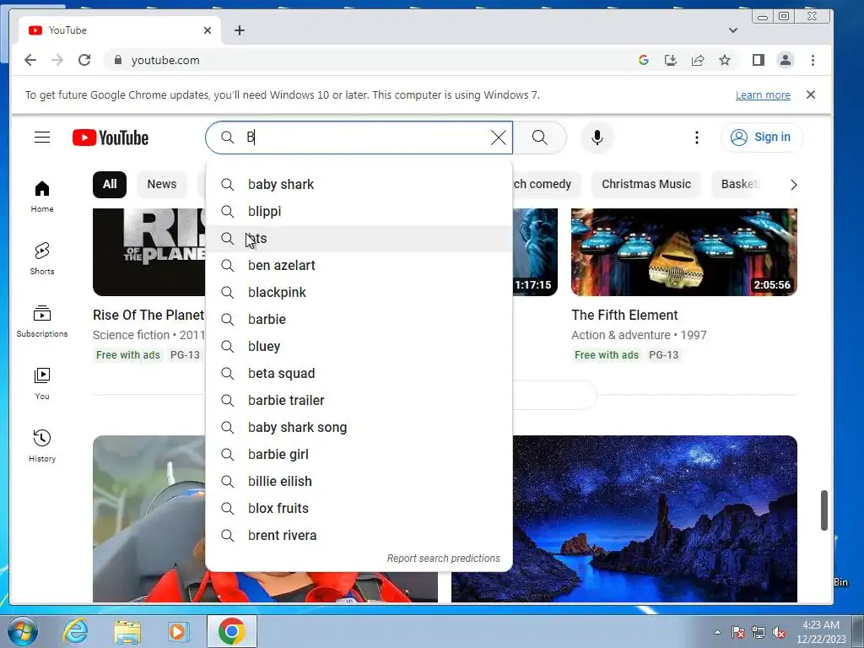Select the Christmas Music filter chip

(645, 184)
